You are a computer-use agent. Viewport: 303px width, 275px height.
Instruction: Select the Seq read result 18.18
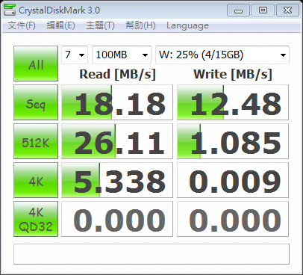(117, 102)
